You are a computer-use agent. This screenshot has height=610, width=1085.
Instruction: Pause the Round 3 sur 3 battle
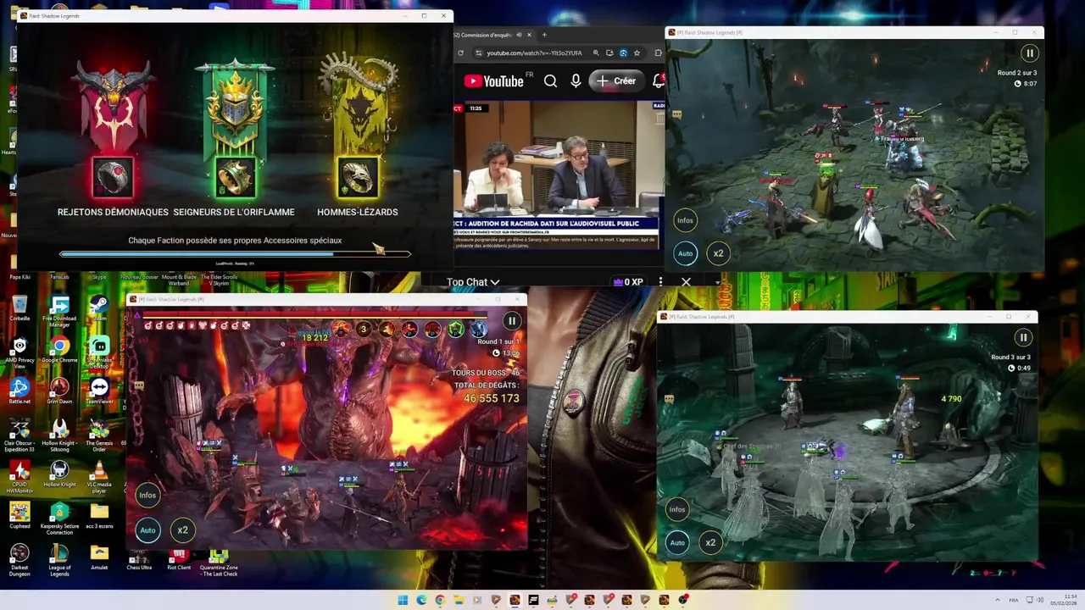[1023, 337]
